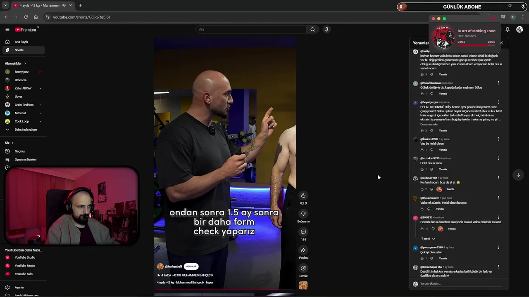Share the Short using Paylaş
Screen dimensions: 529x297
coord(303,250)
